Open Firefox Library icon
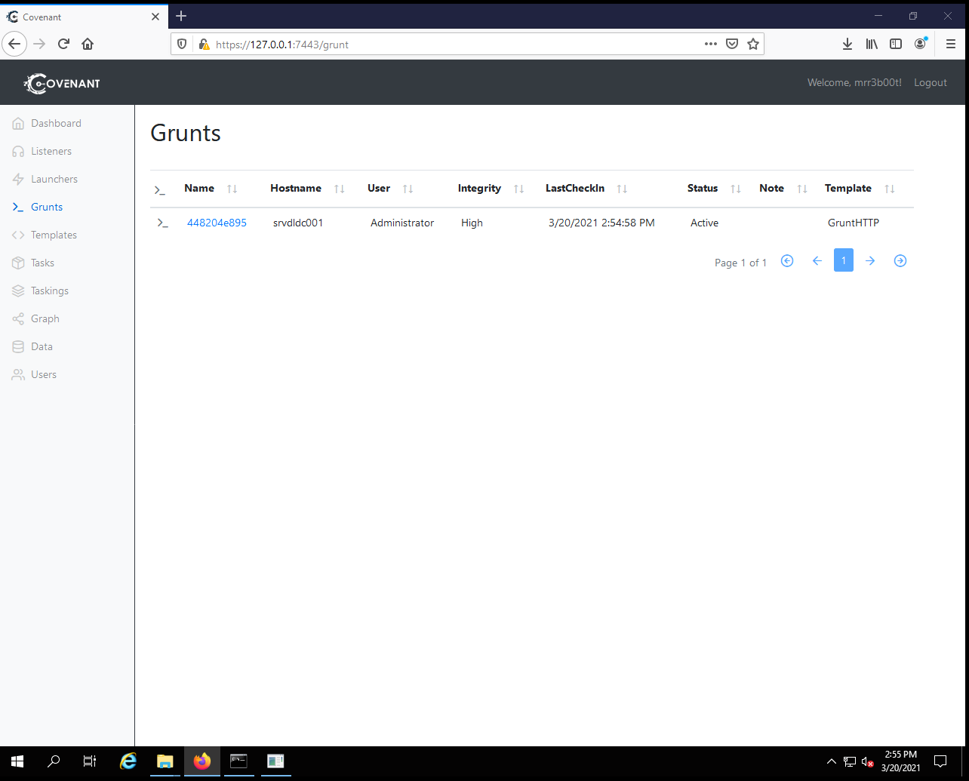The width and height of the screenshot is (969, 781). [872, 44]
